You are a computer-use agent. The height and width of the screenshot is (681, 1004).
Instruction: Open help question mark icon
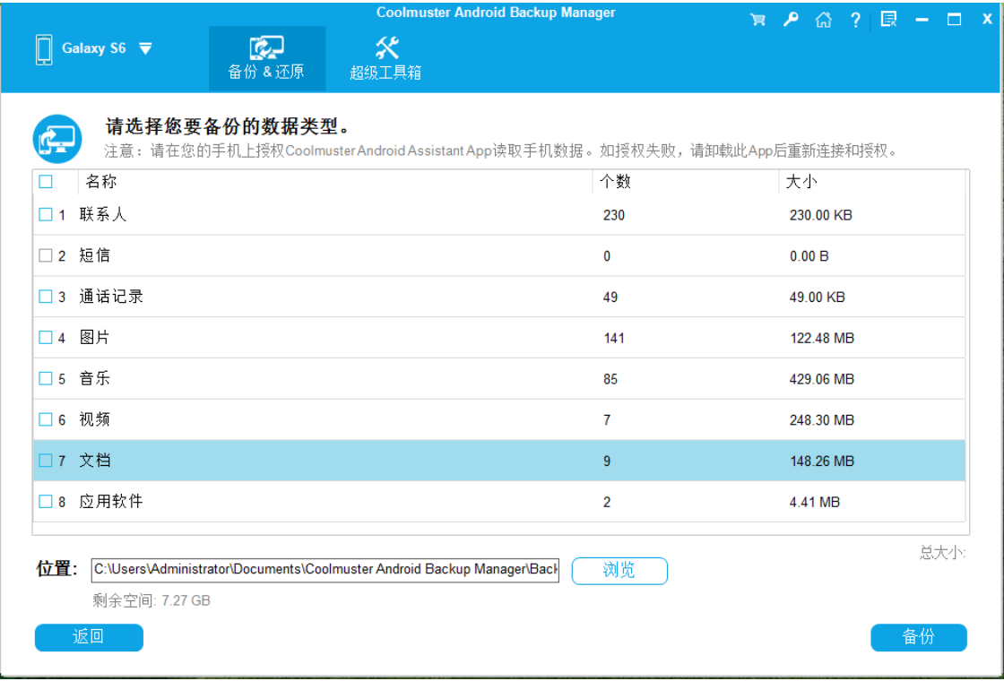(855, 20)
